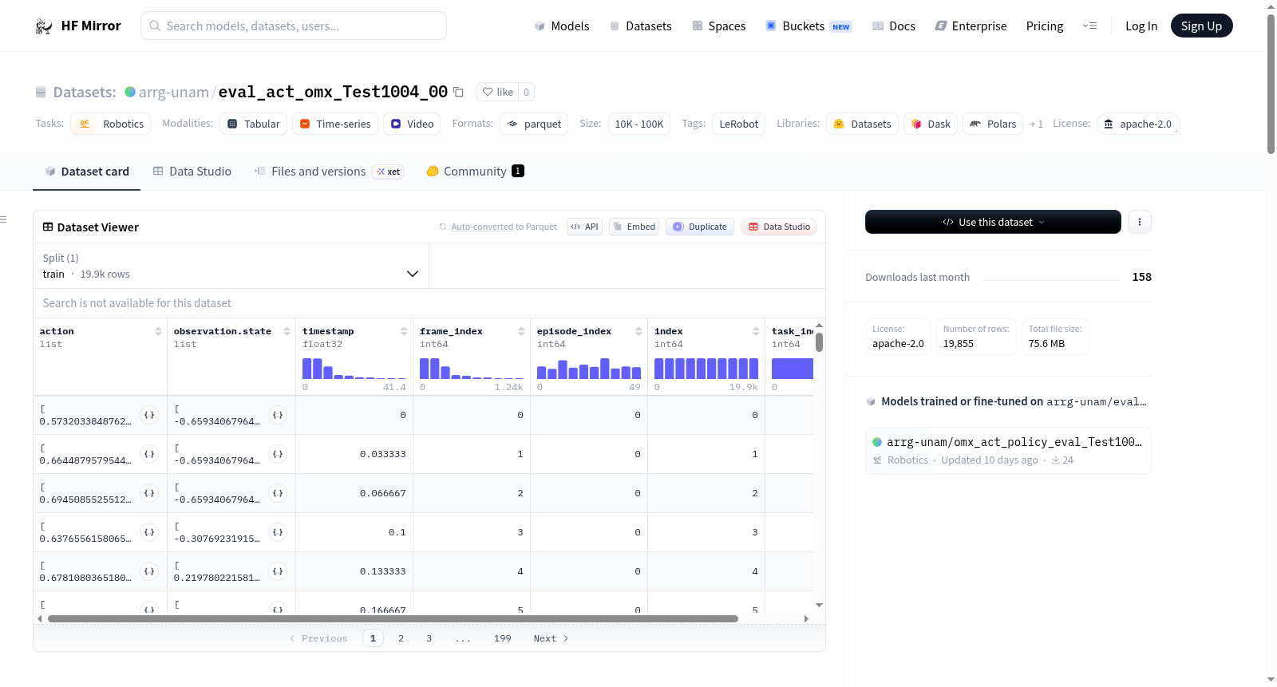Screen dimensions: 1277x687
Task: Open Buckets in the top navigation
Action: [809, 26]
